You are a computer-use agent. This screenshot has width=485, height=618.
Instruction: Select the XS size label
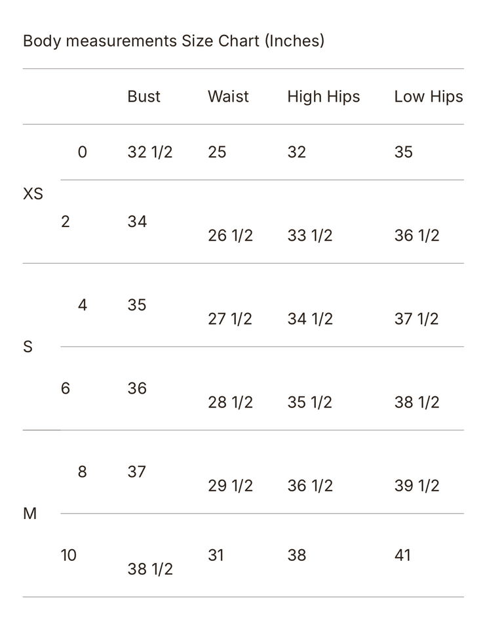[x=33, y=194]
